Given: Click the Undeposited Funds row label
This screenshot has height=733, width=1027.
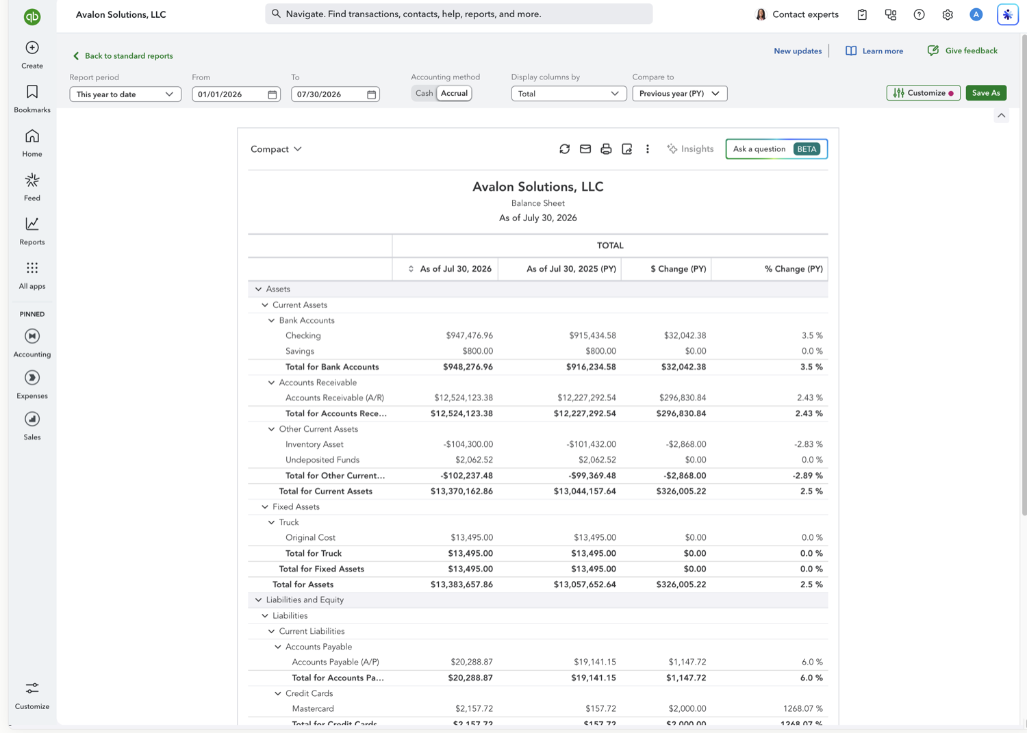Looking at the screenshot, I should point(322,460).
